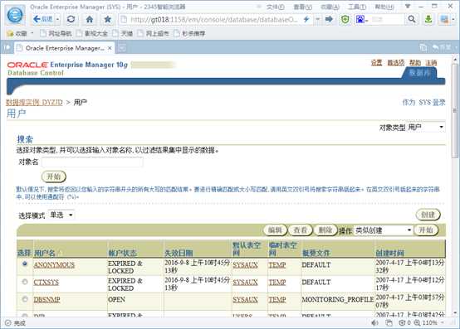The width and height of the screenshot is (460, 329).
Task: Click the magnifier search icon in toolbar
Action: pyautogui.click(x=412, y=19)
